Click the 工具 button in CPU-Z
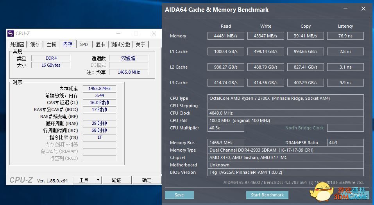Viewport: 374px width, 205px height. point(84,180)
